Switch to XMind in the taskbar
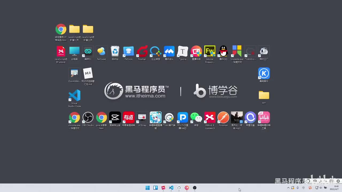 (163, 188)
